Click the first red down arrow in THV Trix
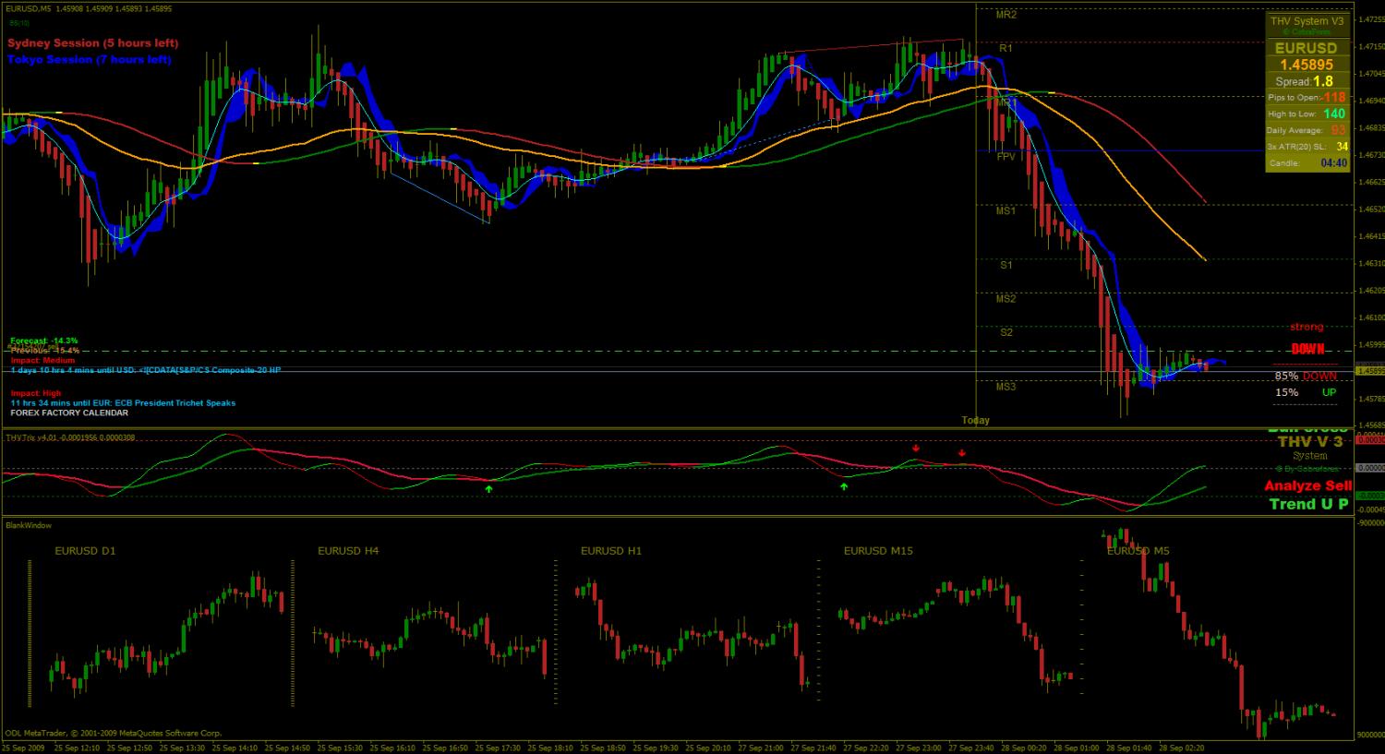The height and width of the screenshot is (754, 1385). (915, 449)
